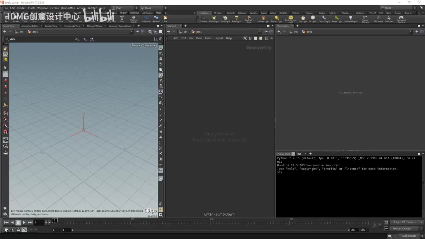425x239 pixels.
Task: Add a Platonic Solids object from shelf
Action: point(134,19)
